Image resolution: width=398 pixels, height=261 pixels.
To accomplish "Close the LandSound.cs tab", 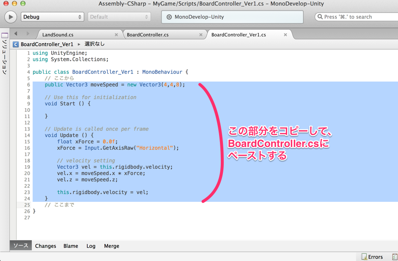I will click(x=116, y=35).
